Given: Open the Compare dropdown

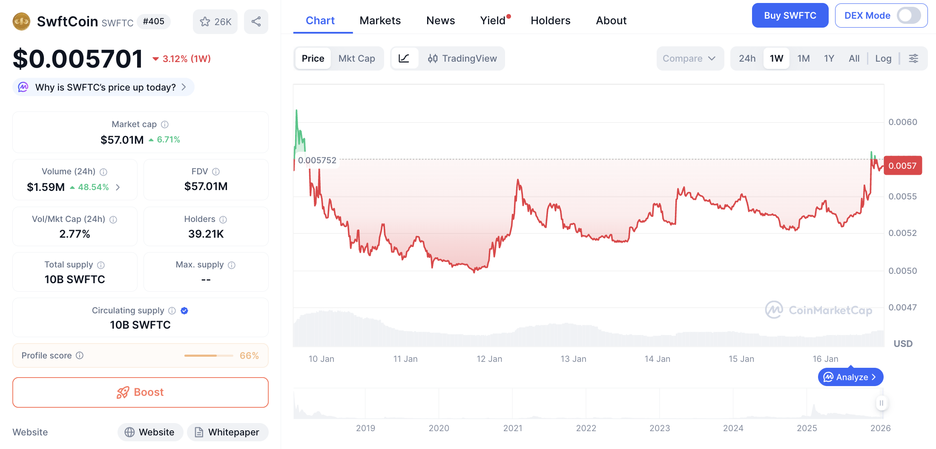Looking at the screenshot, I should pyautogui.click(x=689, y=58).
